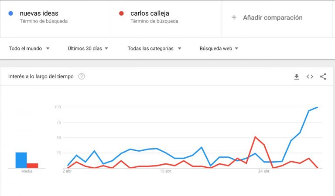335x196 pixels.
Task: Expand the Todo el mundo region dropdown
Action: point(29,49)
